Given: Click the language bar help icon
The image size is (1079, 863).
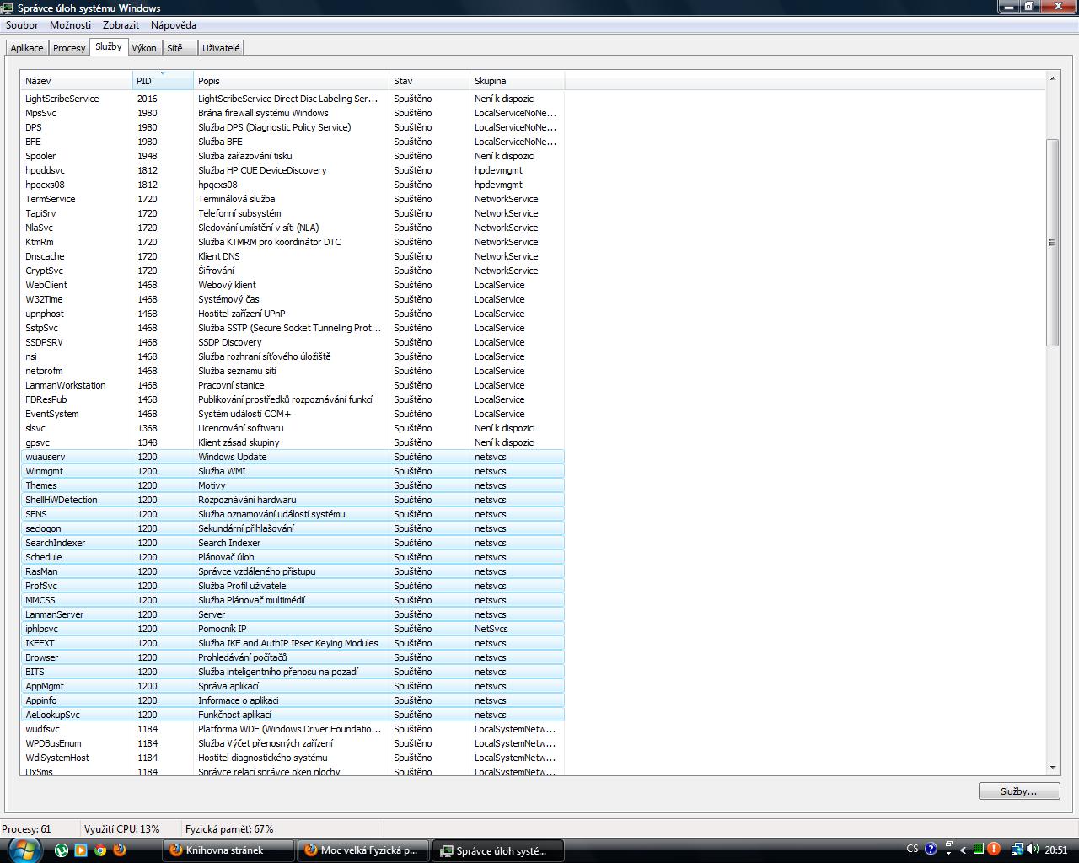Looking at the screenshot, I should [x=931, y=850].
